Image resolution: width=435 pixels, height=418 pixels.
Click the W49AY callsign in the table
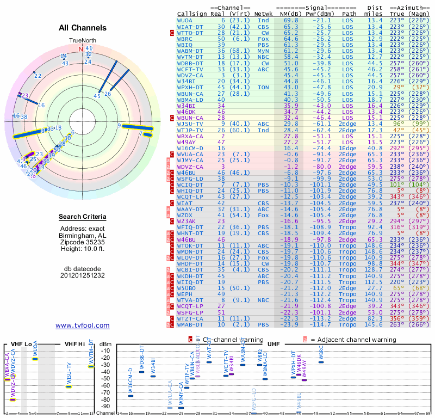[187, 142]
